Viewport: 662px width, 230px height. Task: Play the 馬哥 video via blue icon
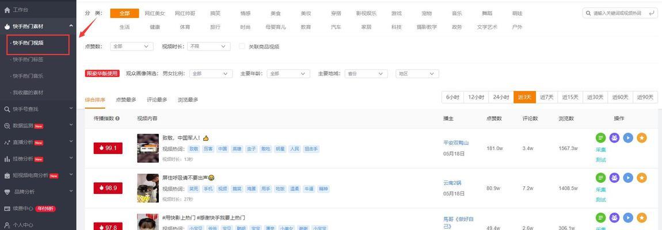tap(628, 218)
